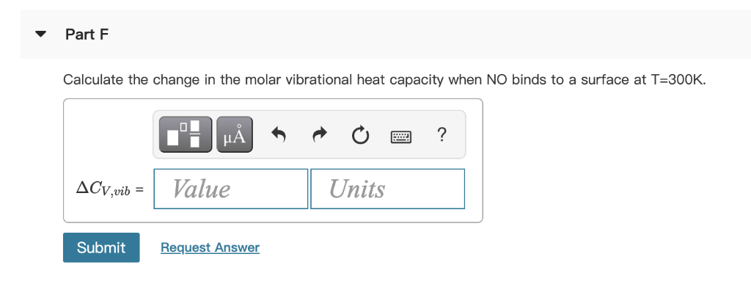This screenshot has height=287, width=751.
Task: Show keyboard shortcuts via keyboard icon
Action: tap(401, 137)
